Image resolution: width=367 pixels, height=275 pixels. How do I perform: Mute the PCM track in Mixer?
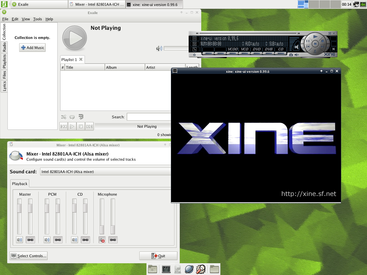(47, 240)
